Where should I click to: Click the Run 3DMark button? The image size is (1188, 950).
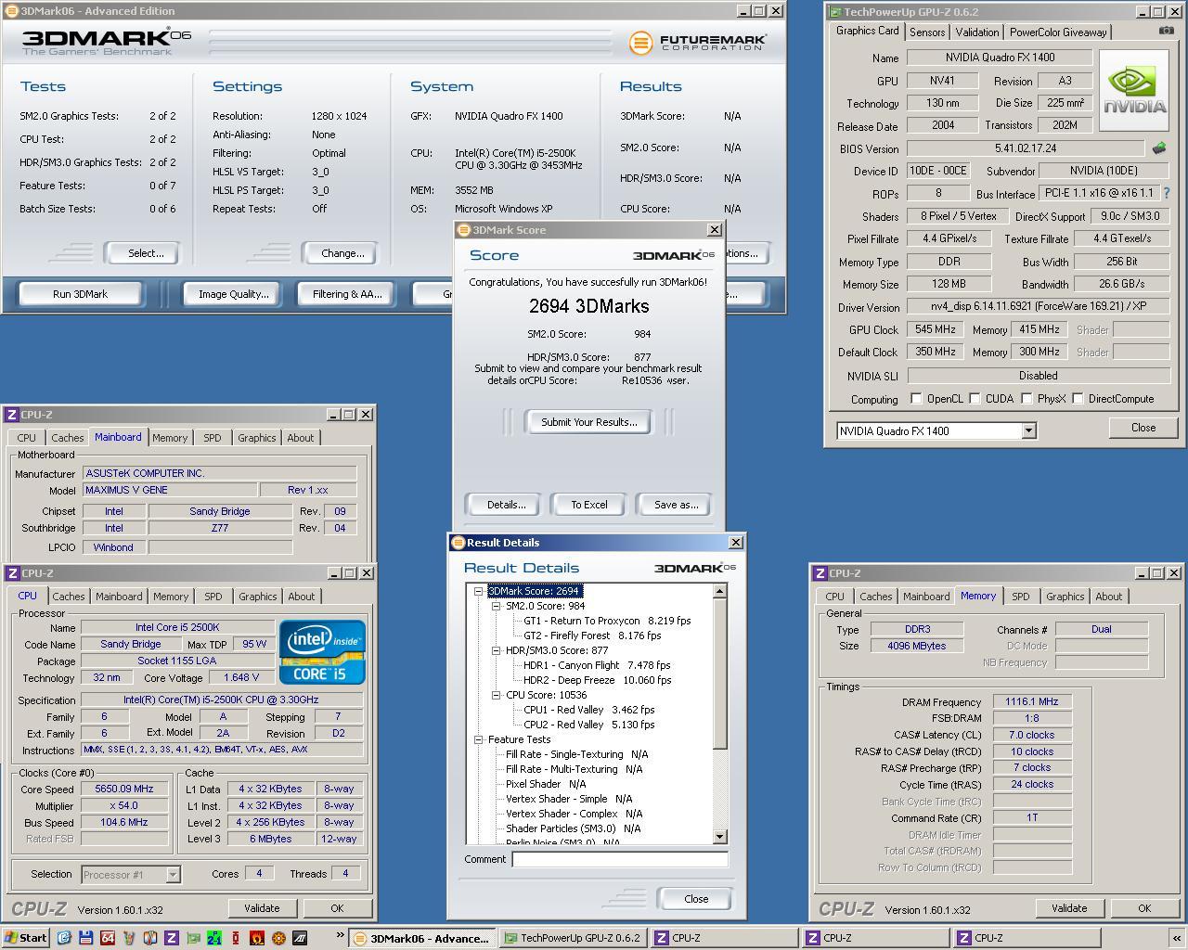[x=80, y=294]
